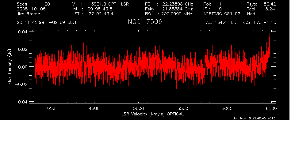Click the LST value +22 02 43.4
Image resolution: width=295 pixels, height=150 pixels.
99,14
